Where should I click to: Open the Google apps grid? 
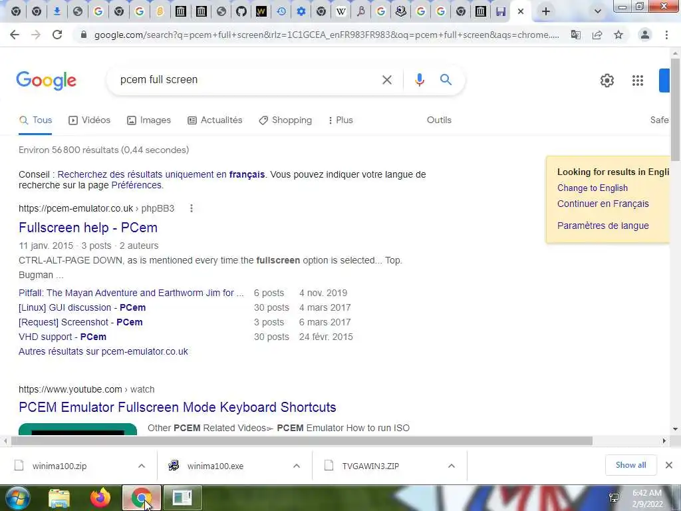point(638,81)
